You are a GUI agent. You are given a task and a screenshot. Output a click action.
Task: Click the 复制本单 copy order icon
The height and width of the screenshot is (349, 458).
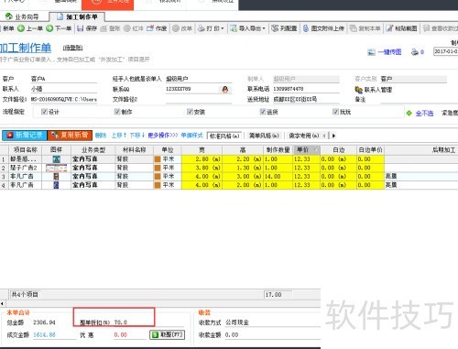(354, 28)
